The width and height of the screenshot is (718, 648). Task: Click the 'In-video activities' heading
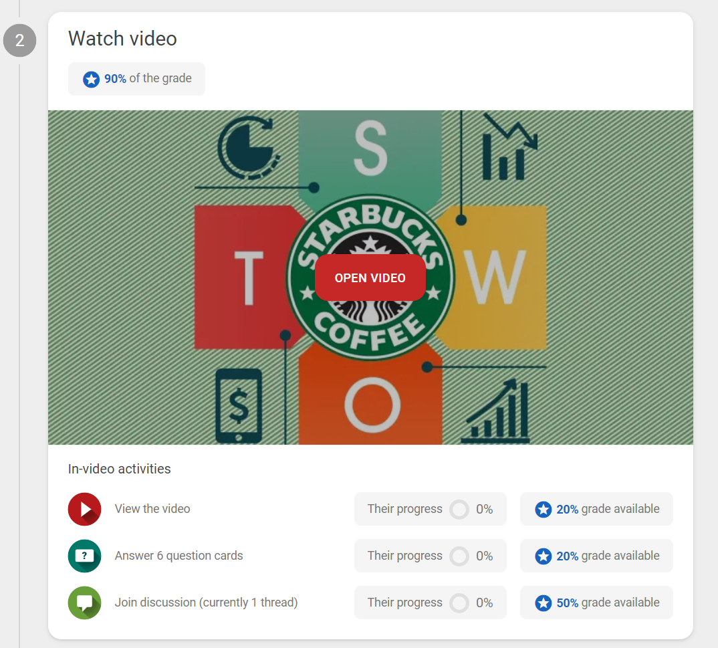pyautogui.click(x=119, y=469)
